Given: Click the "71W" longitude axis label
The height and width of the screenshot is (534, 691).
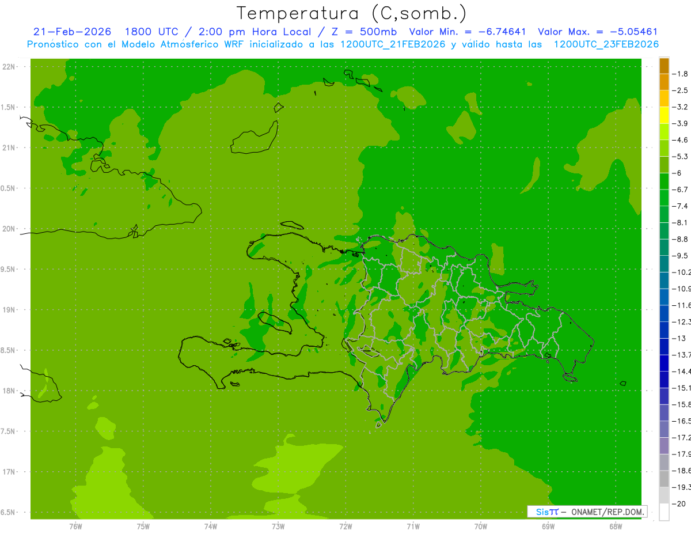Looking at the screenshot, I should [413, 526].
